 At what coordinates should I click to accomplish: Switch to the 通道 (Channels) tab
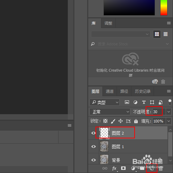pos(110,91)
